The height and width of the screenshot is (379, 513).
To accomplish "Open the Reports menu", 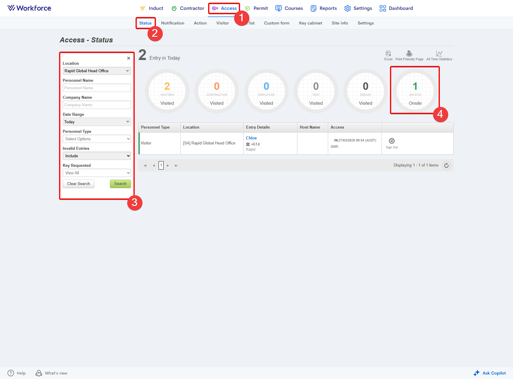I will pos(324,8).
